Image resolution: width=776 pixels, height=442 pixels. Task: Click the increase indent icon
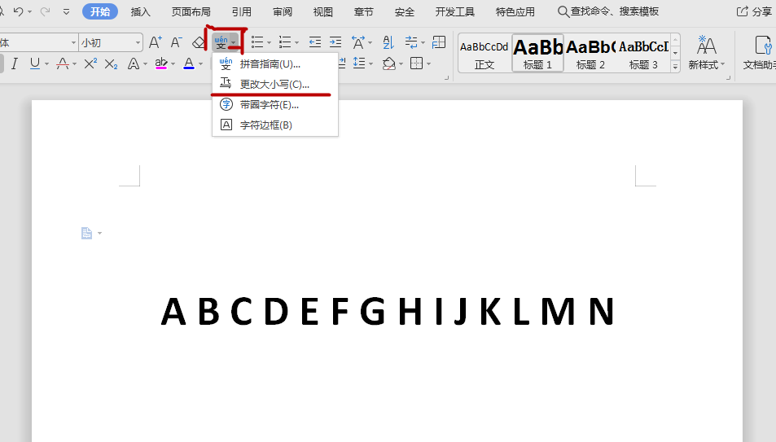tap(335, 42)
